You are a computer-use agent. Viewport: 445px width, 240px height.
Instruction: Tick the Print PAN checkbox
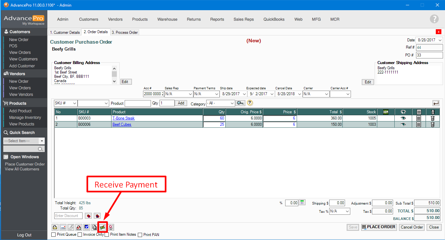pyautogui.click(x=140, y=235)
